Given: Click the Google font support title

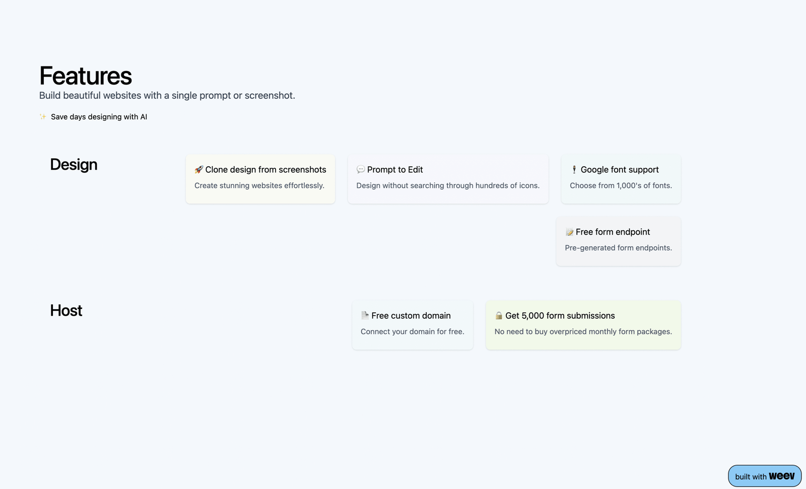Looking at the screenshot, I should tap(620, 170).
